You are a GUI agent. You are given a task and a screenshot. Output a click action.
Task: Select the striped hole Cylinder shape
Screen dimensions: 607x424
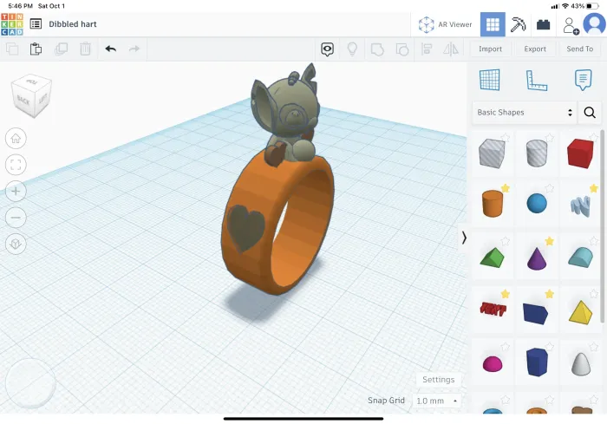[537, 153]
